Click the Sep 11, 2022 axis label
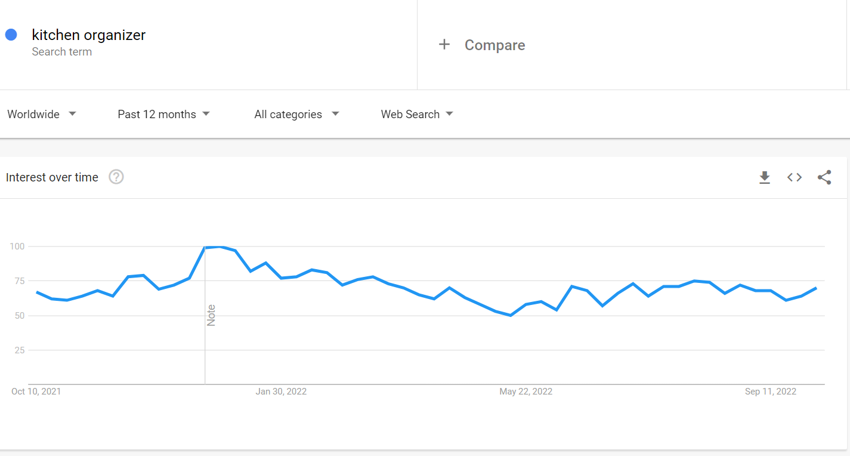The height and width of the screenshot is (456, 850). click(771, 392)
